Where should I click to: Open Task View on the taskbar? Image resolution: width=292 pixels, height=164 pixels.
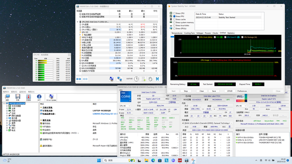click(x=139, y=160)
